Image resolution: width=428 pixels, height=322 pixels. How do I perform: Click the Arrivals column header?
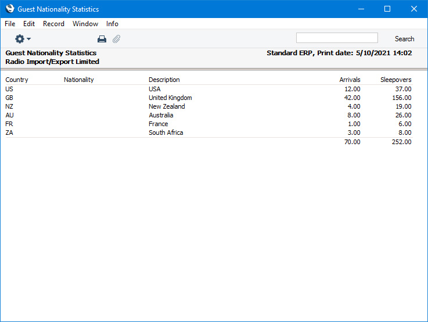tap(350, 80)
